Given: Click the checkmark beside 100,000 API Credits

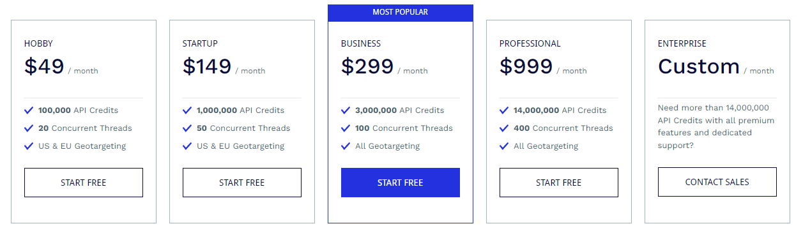Looking at the screenshot, I should point(29,110).
